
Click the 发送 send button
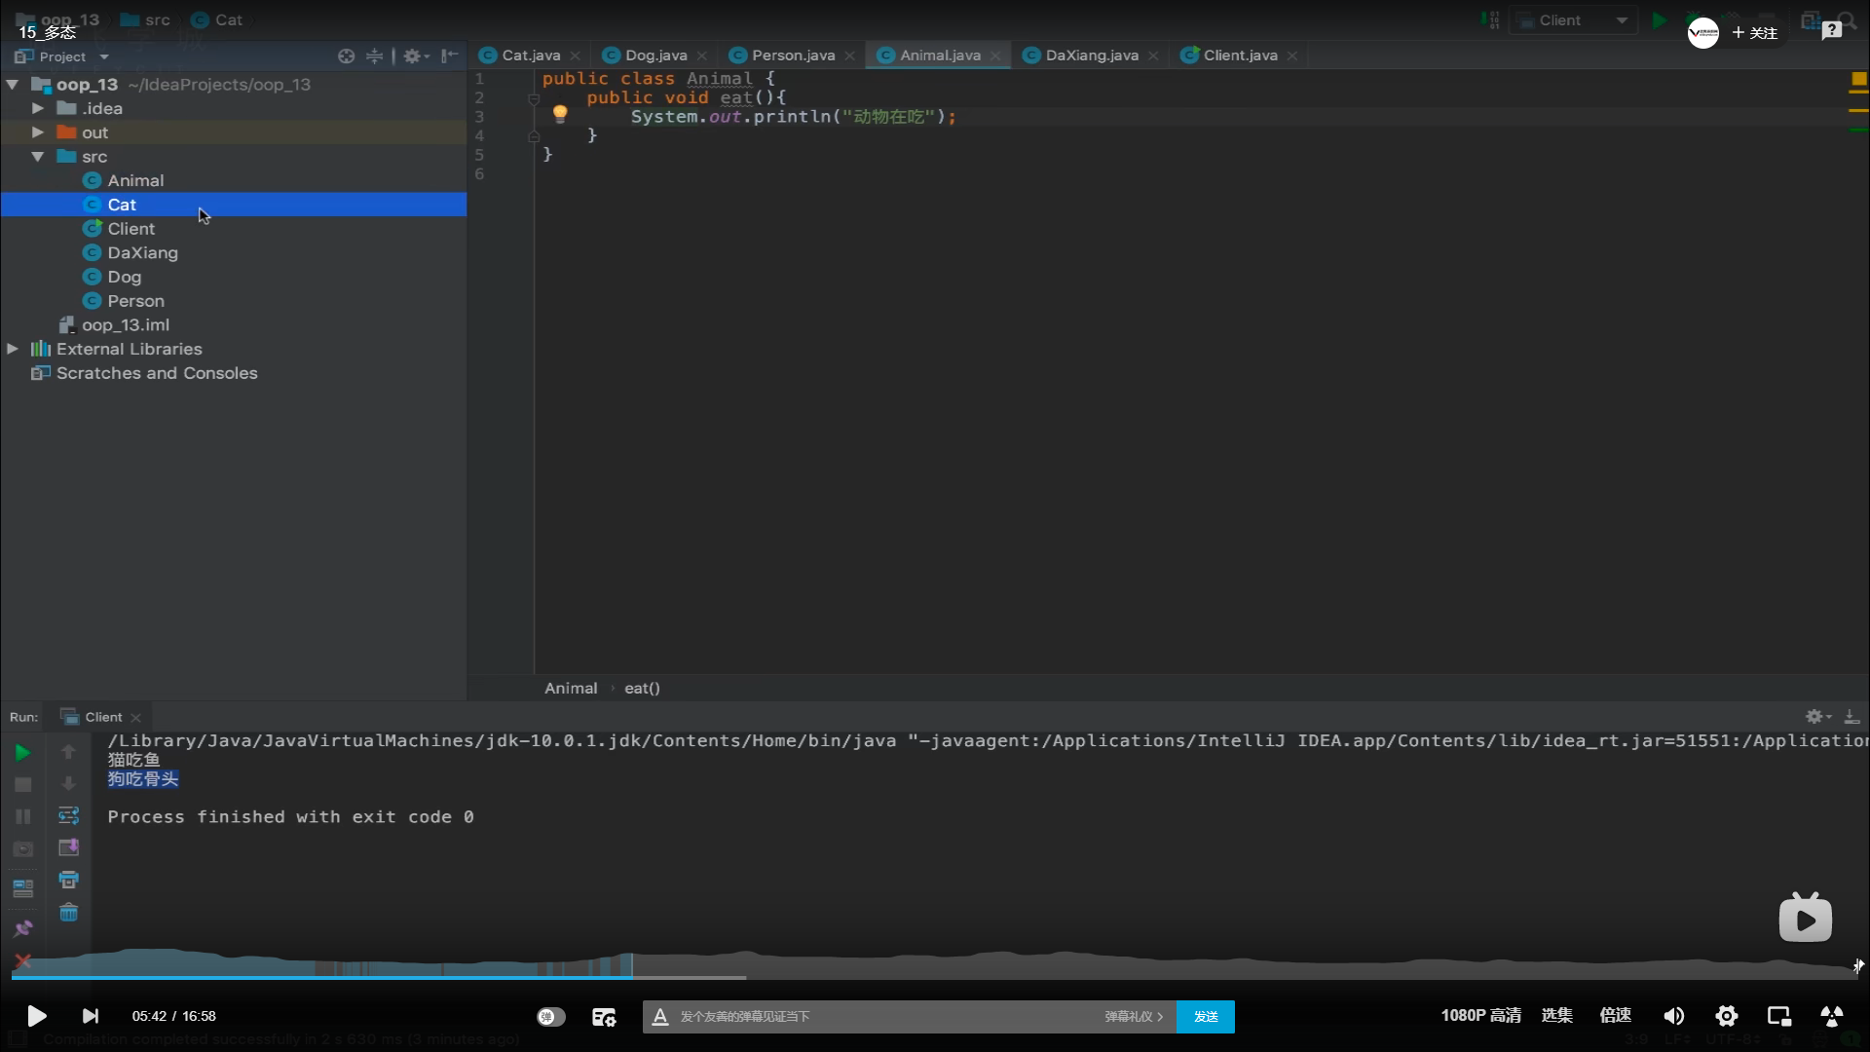click(1205, 1017)
